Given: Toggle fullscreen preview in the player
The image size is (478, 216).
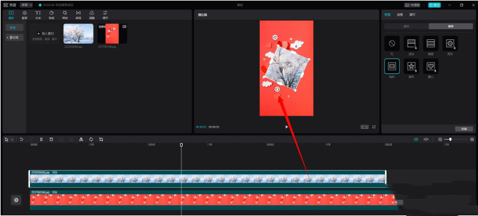Looking at the screenshot, I should click(374, 127).
